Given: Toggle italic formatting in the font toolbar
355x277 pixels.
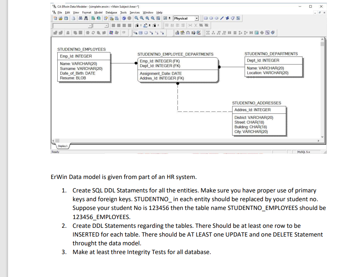Looking at the screenshot, I should 119,26.
